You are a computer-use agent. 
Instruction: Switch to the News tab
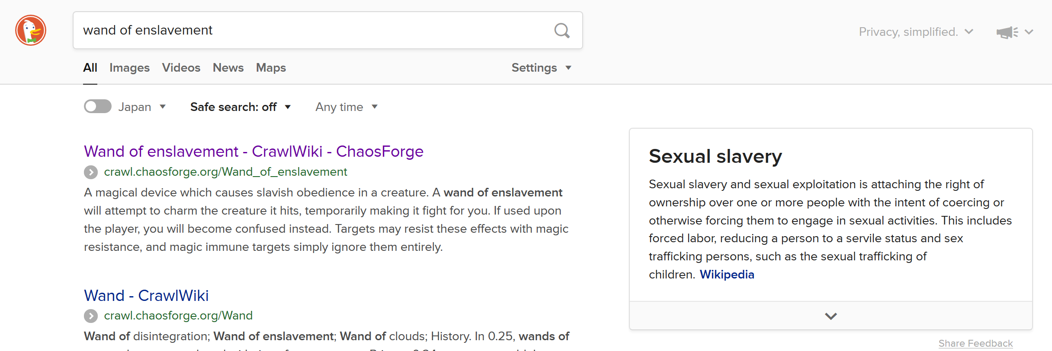[228, 68]
